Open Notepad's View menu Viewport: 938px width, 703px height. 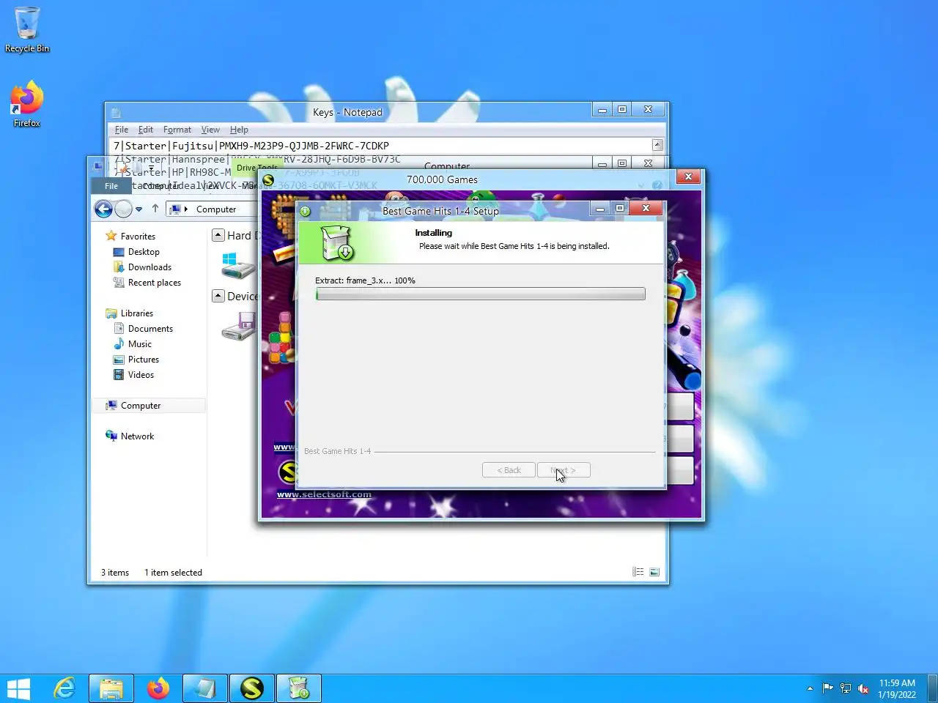coord(210,130)
